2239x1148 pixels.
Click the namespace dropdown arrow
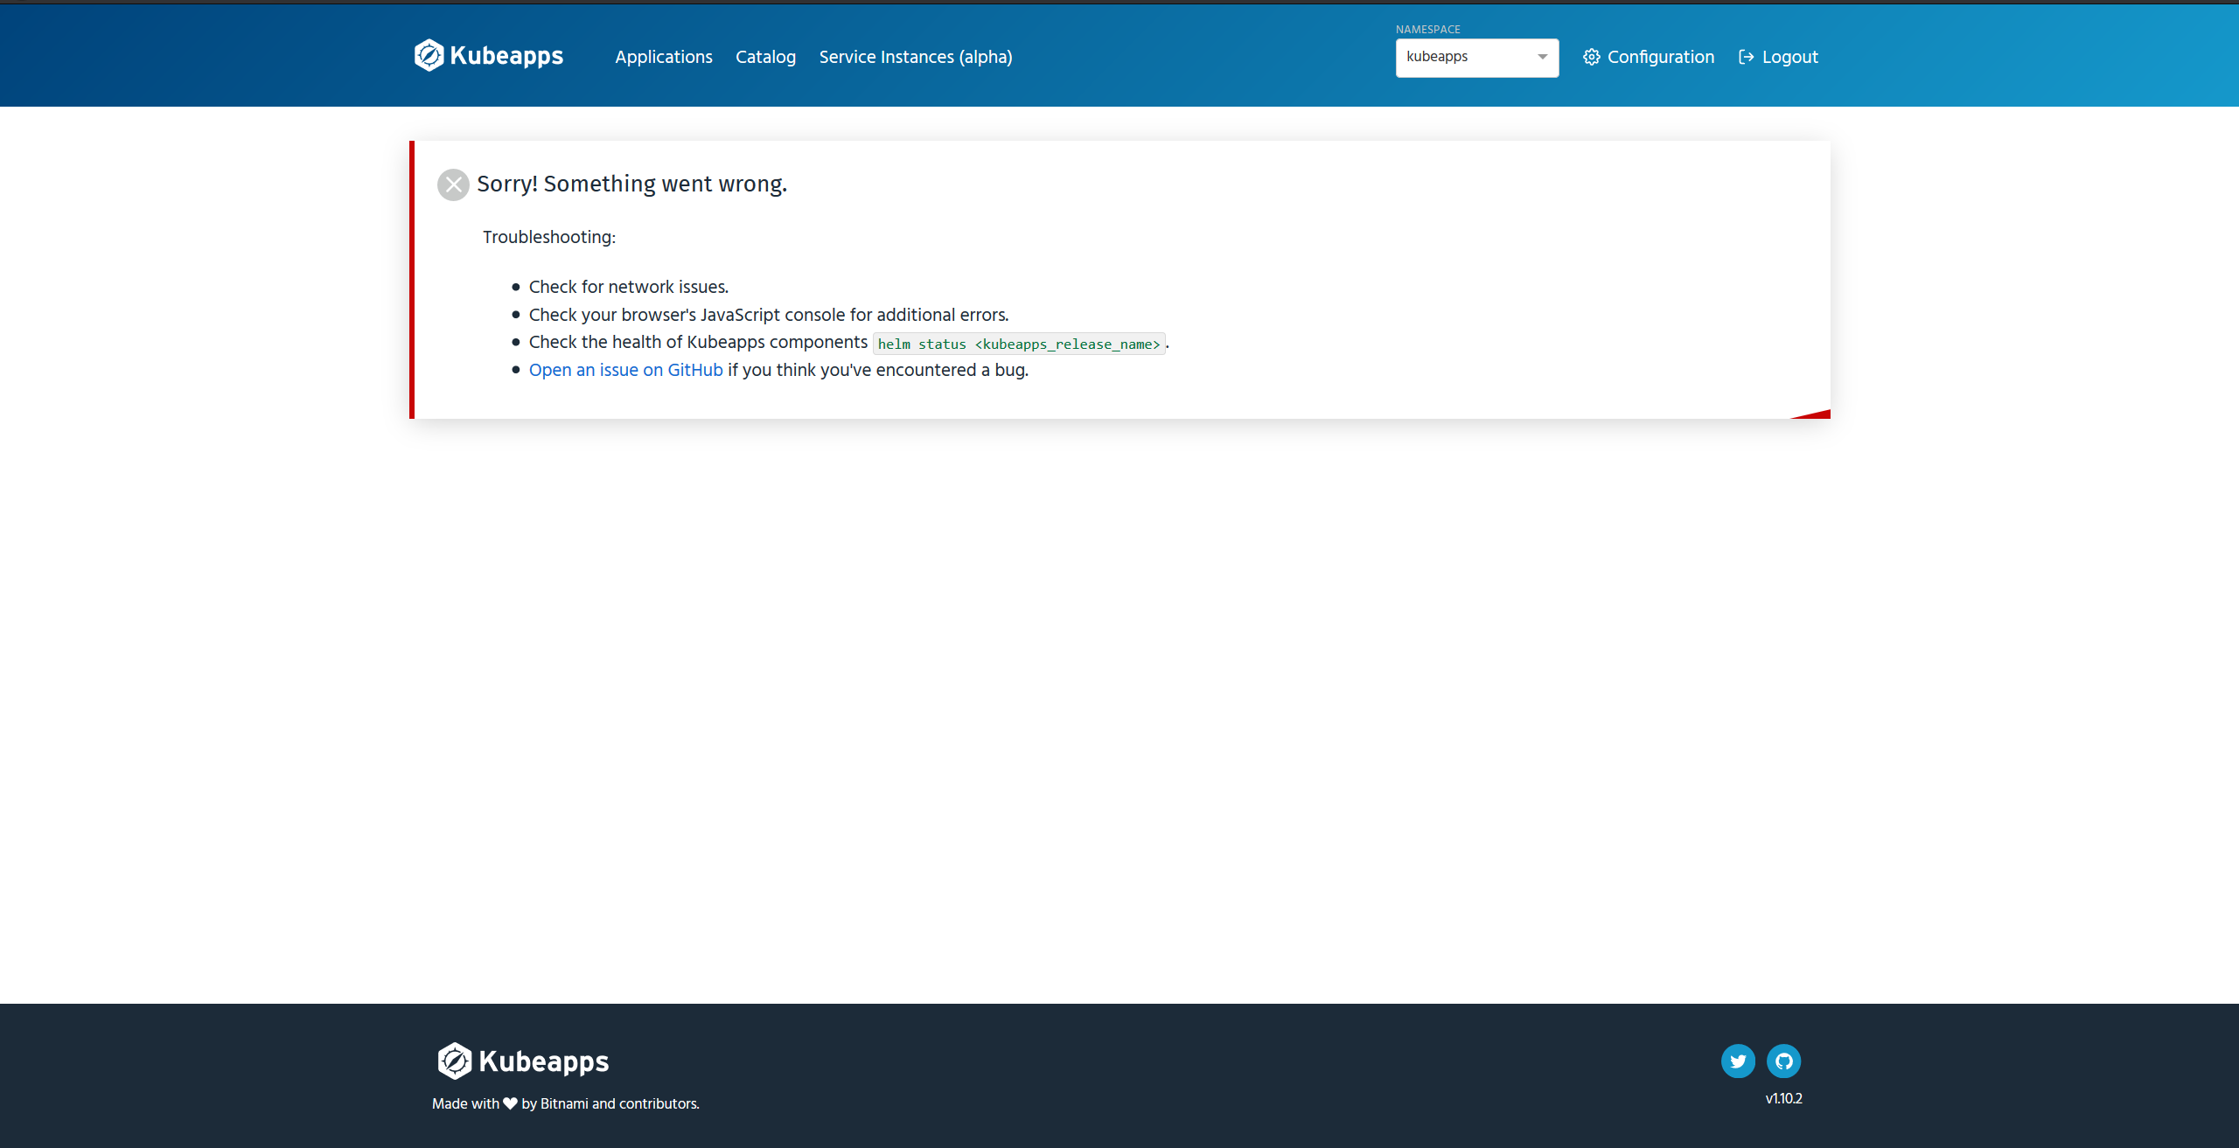[x=1541, y=57]
